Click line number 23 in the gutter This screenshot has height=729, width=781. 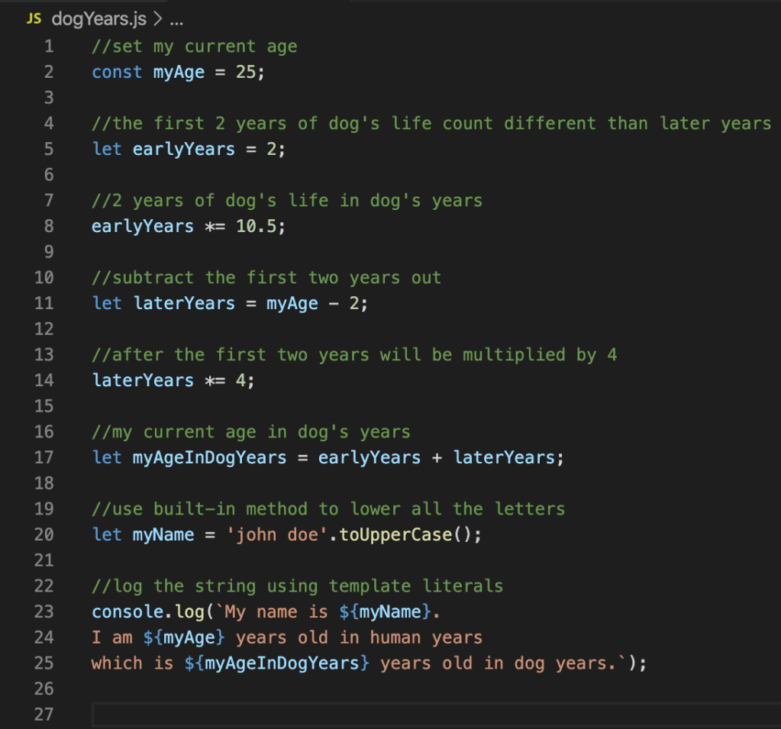(x=44, y=611)
